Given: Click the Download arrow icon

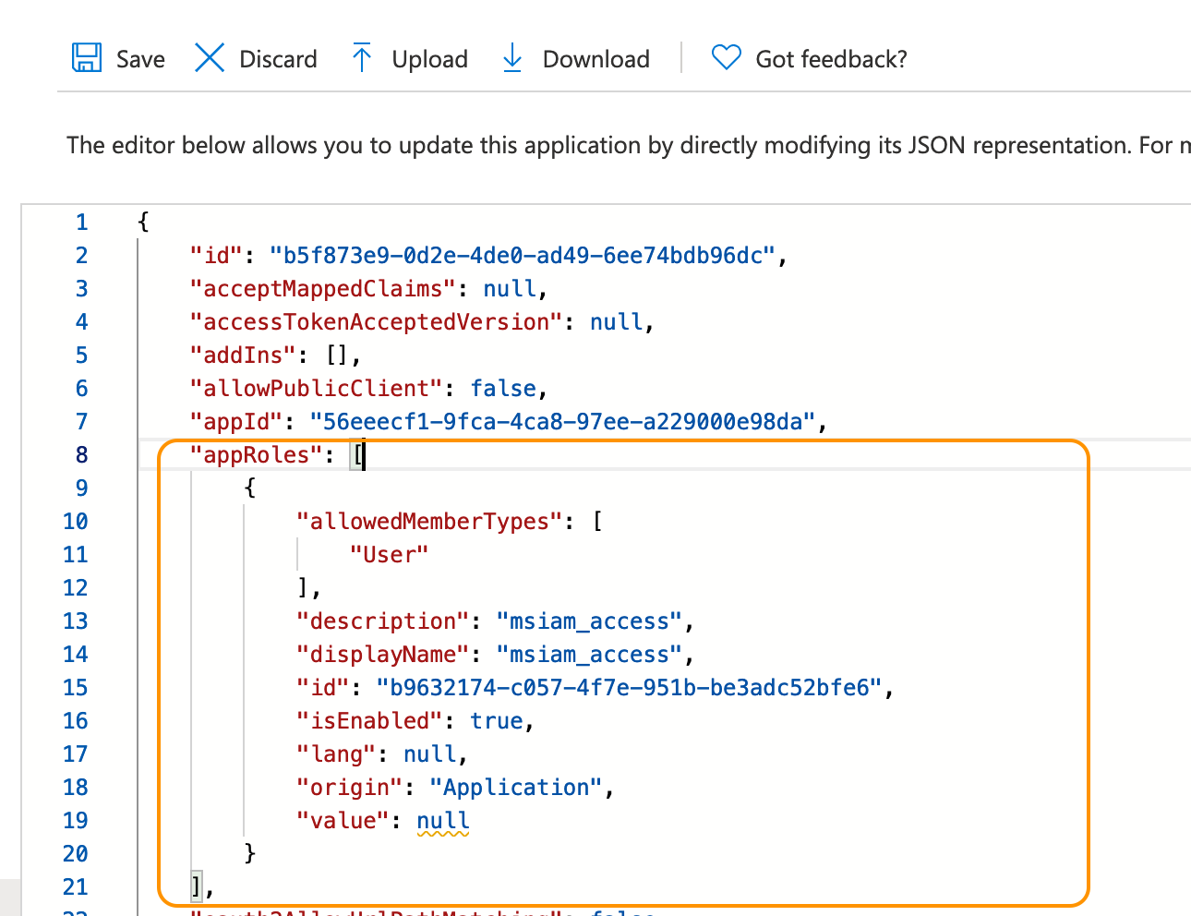Looking at the screenshot, I should [x=512, y=58].
